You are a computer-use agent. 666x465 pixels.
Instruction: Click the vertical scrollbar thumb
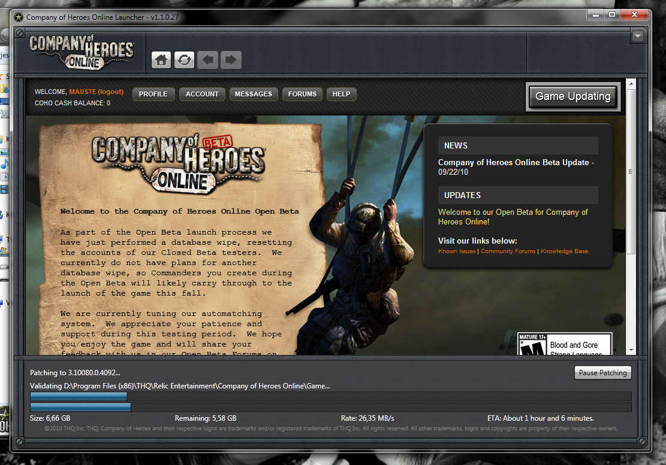tap(631, 172)
